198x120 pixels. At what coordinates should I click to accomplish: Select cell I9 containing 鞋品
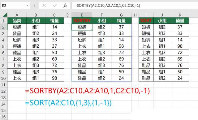point(146,72)
